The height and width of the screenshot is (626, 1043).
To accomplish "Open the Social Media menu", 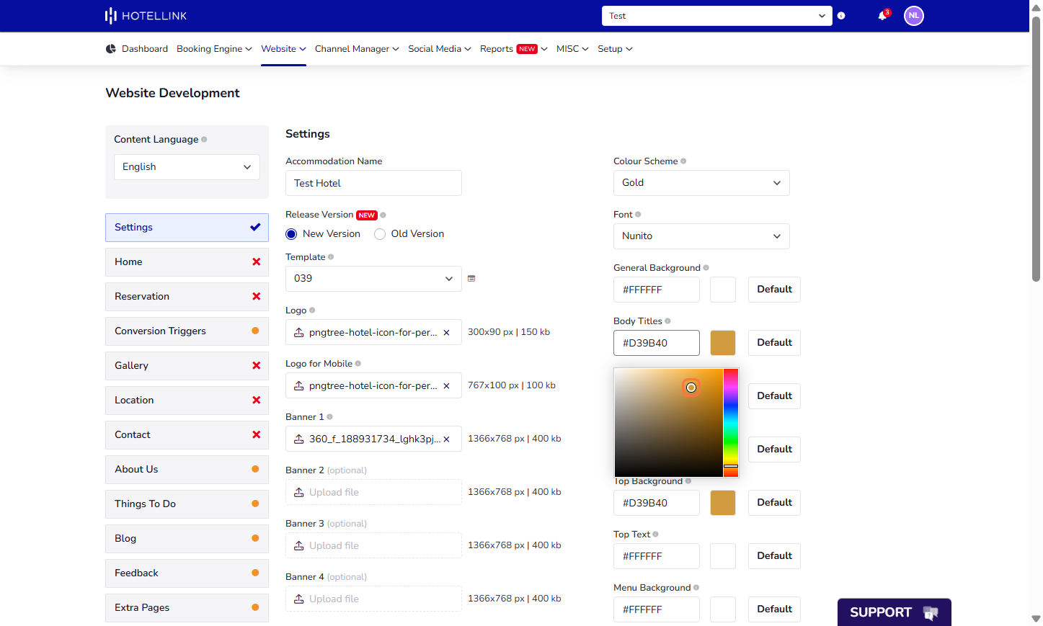I will [440, 49].
